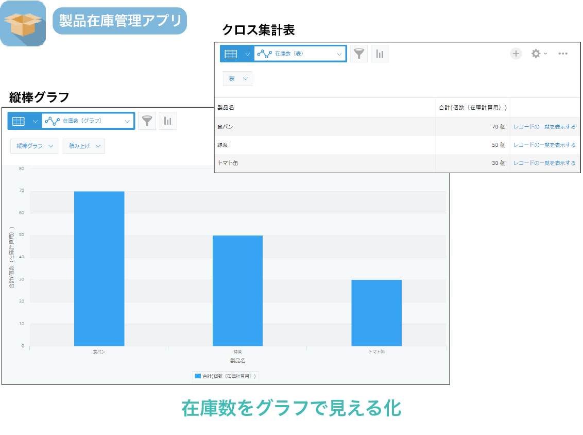Open the 積み上げ stacking option dropdown
The width and height of the screenshot is (583, 435).
(83, 146)
